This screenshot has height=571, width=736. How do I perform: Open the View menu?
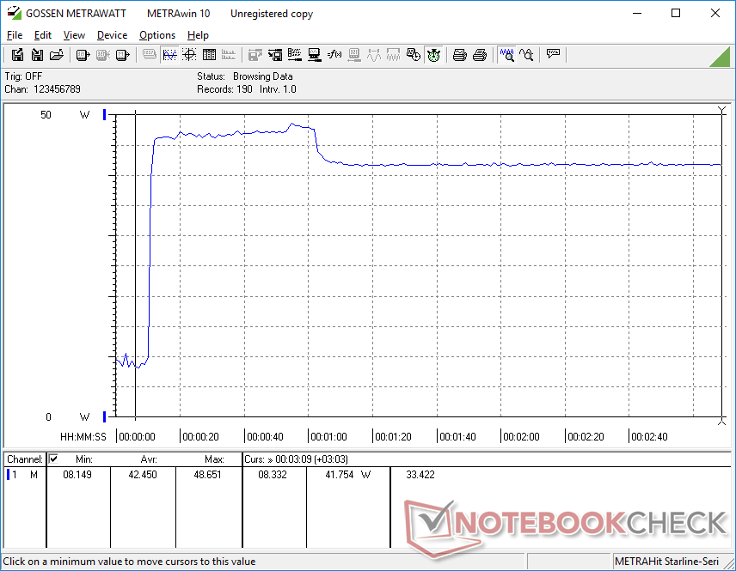(74, 35)
